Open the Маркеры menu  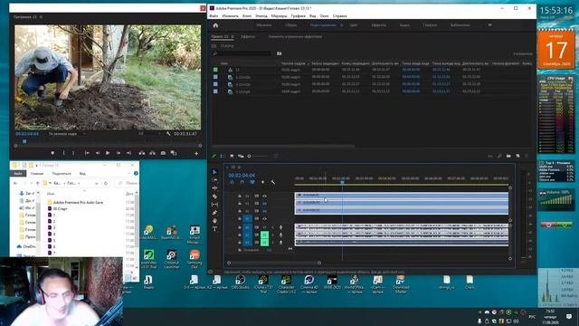pyautogui.click(x=279, y=16)
